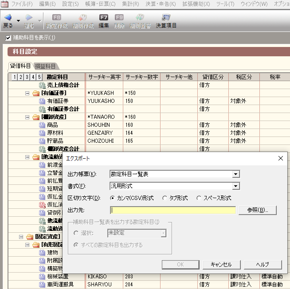Click the total icon beside 売上債権合計
This screenshot has height=289, width=290.
pyautogui.click(x=42, y=85)
